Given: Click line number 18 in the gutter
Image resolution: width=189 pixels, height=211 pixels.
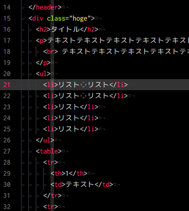Looking at the screenshot, I should pos(7,52).
